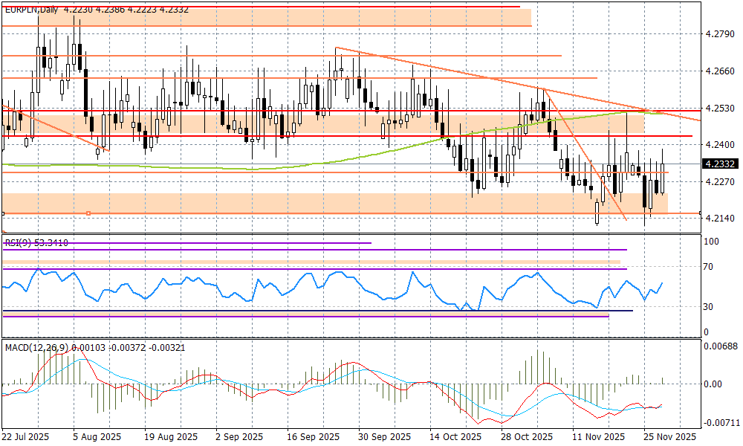Click the MACD 0.00688 axis label
This screenshot has height=446, width=743.
click(x=721, y=347)
